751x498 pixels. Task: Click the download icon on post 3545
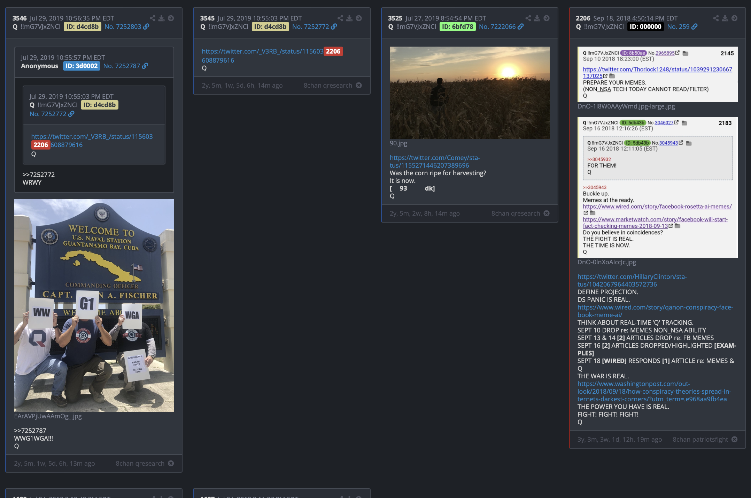point(349,18)
